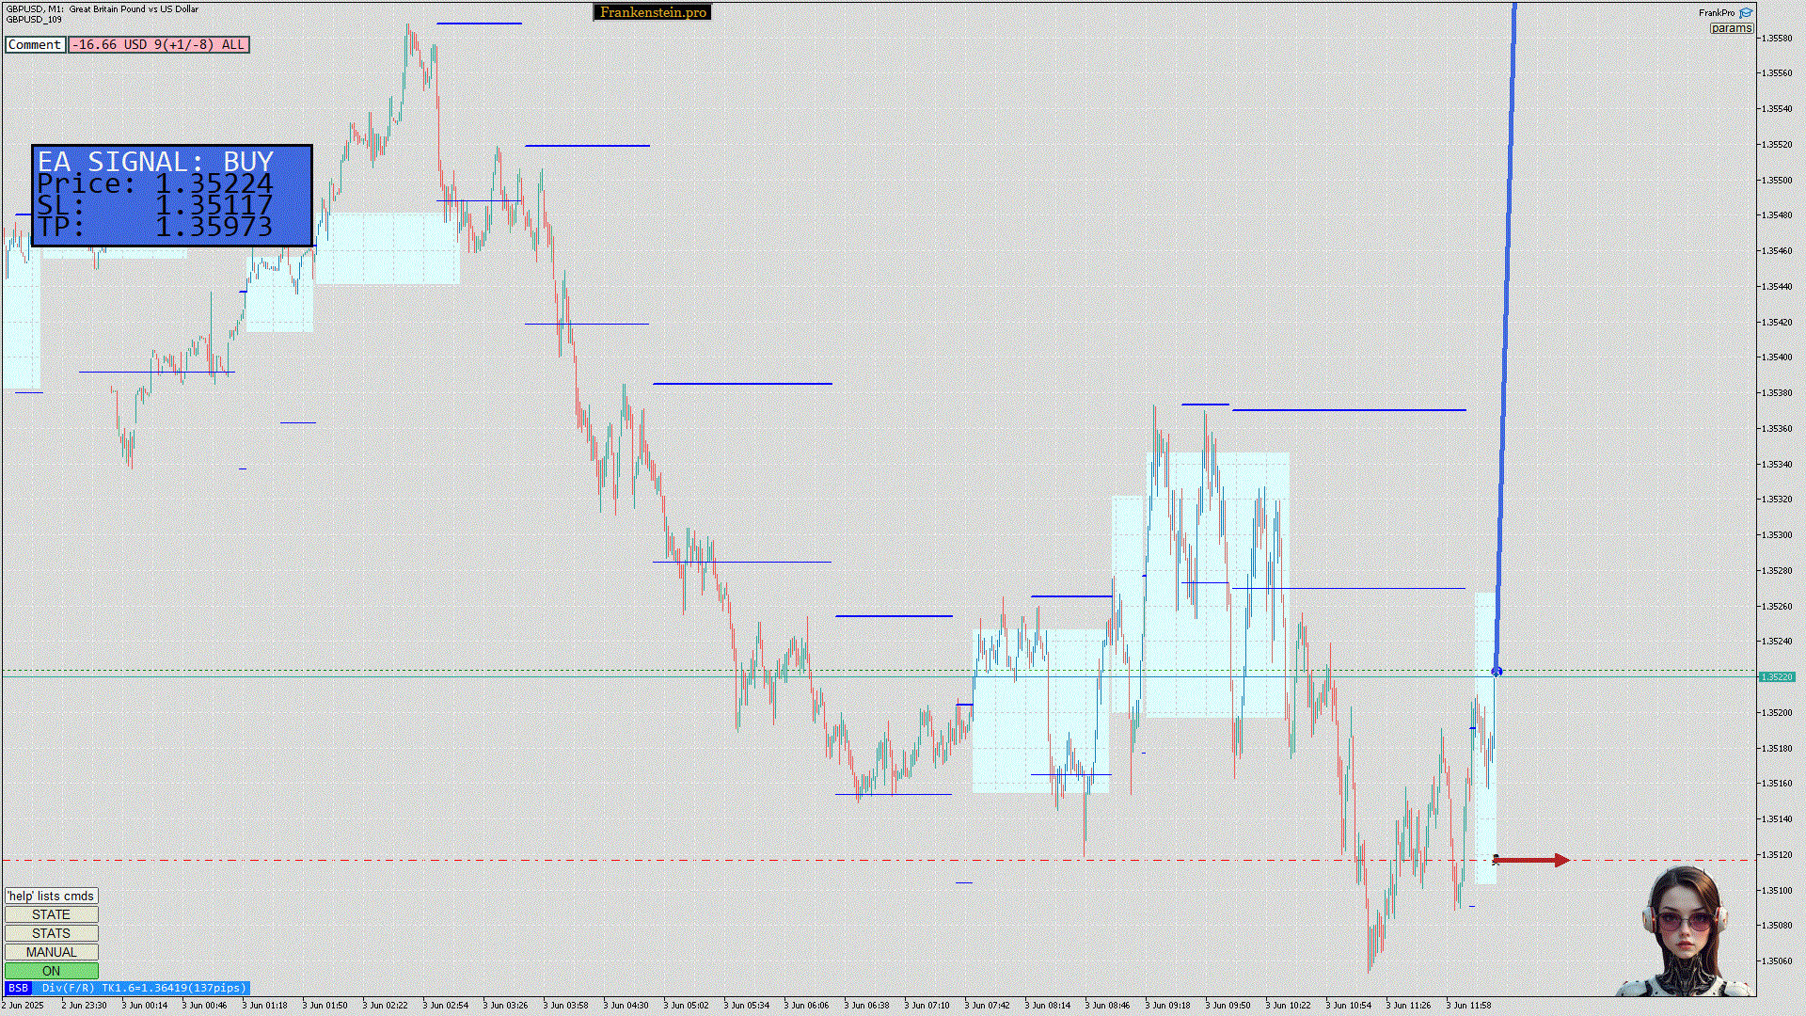Image resolution: width=1806 pixels, height=1016 pixels.
Task: Click the BSB blue indicator label
Action: 18,988
